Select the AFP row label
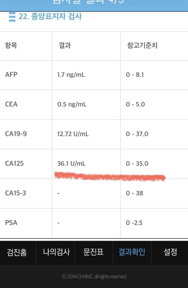 pyautogui.click(x=11, y=75)
